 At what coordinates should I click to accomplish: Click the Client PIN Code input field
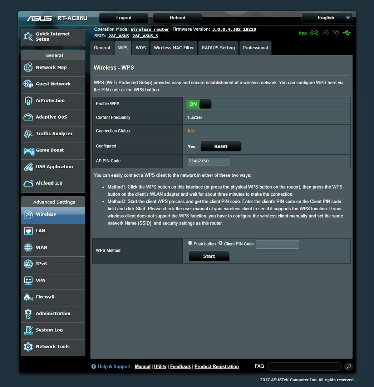pos(277,244)
